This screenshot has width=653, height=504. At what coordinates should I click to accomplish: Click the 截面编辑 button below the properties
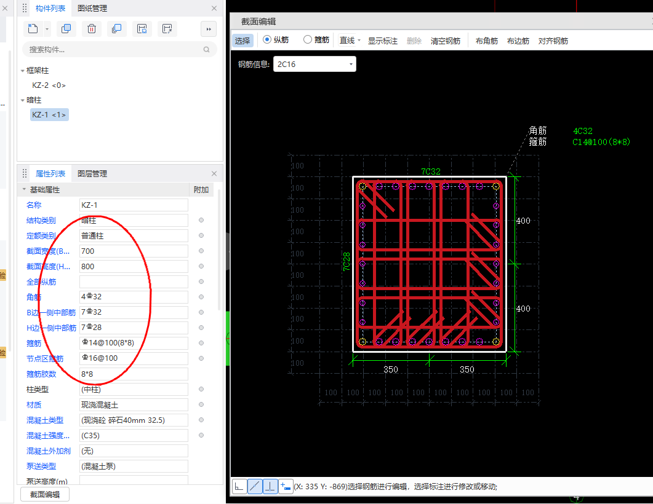point(45,494)
